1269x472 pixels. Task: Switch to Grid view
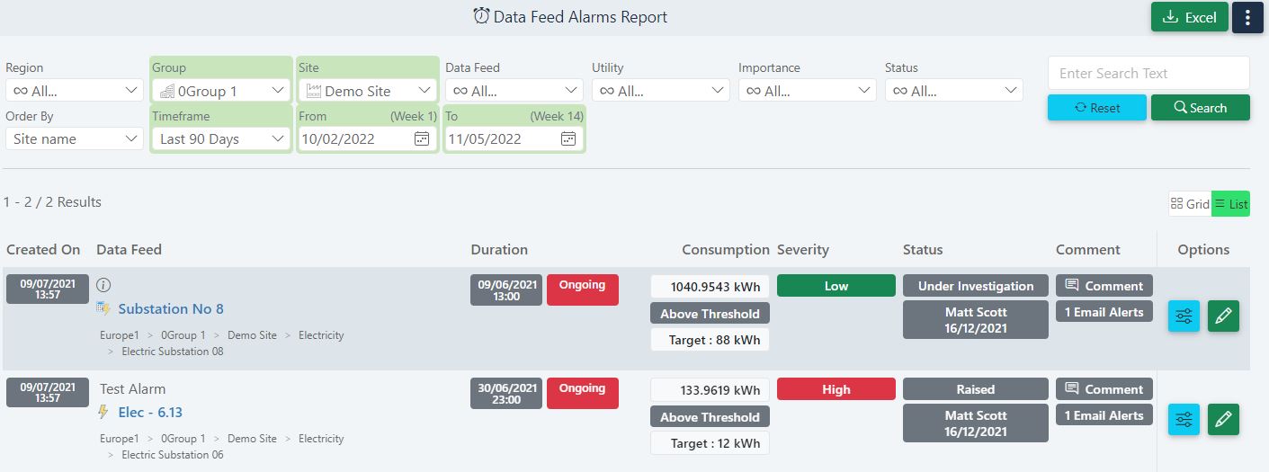coord(1190,204)
